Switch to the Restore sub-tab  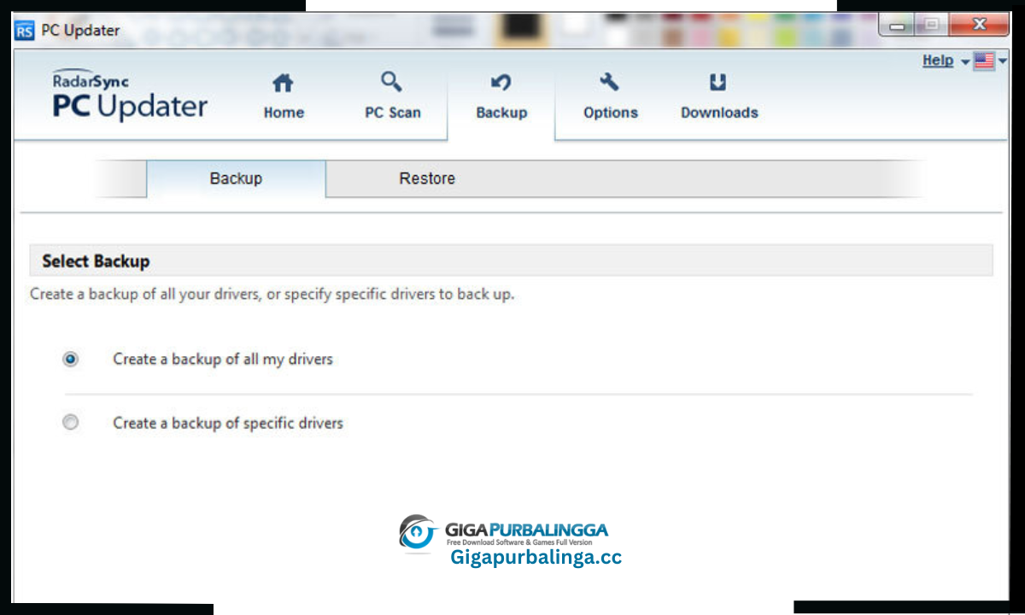pyautogui.click(x=427, y=179)
